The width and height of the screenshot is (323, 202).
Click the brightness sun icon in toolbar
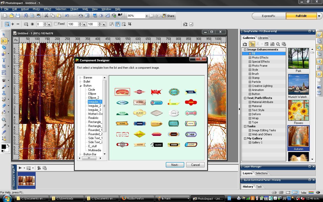click(x=101, y=16)
